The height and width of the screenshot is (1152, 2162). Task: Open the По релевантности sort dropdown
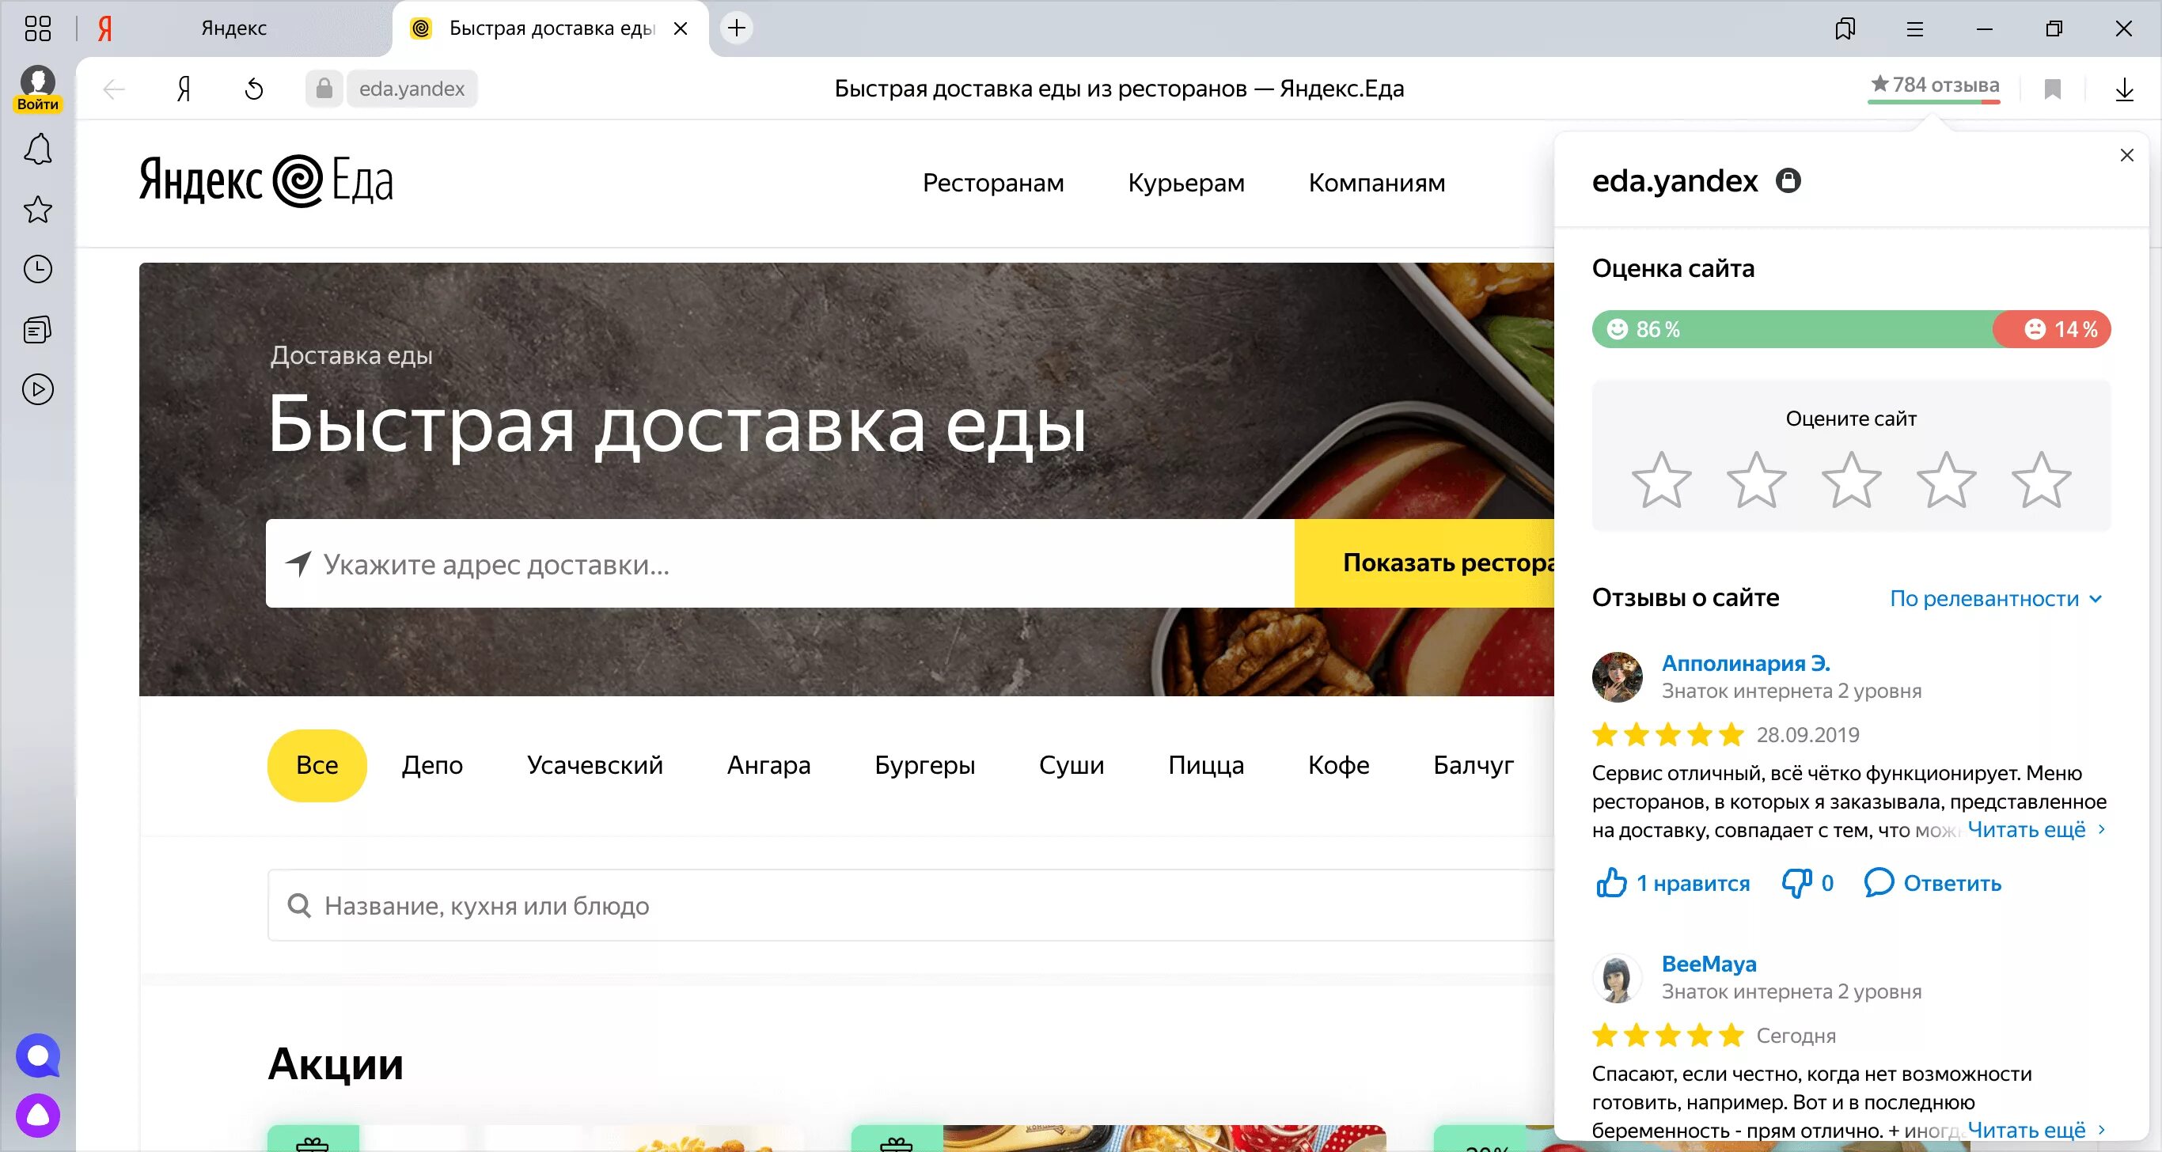(1995, 598)
